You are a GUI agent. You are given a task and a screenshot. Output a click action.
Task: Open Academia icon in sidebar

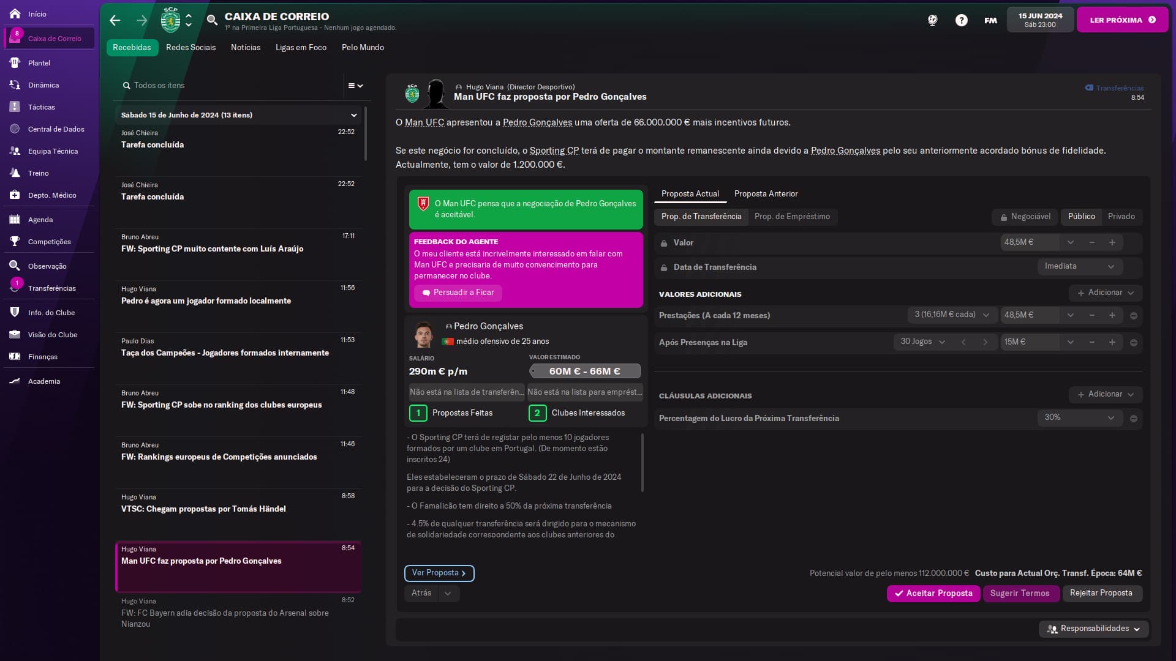click(x=15, y=381)
